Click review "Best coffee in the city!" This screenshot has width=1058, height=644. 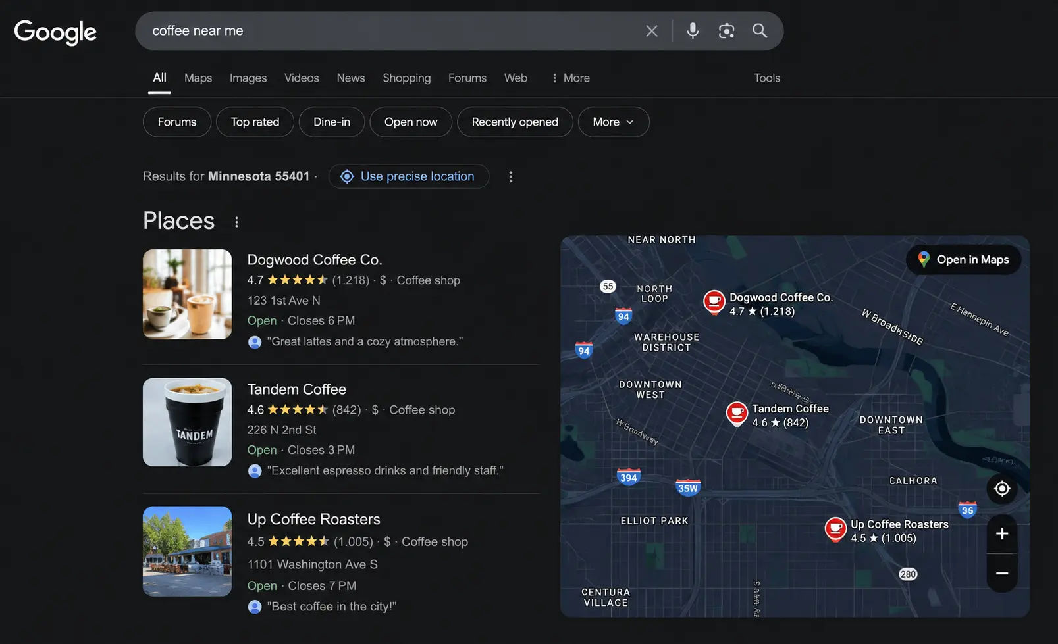[x=332, y=607]
